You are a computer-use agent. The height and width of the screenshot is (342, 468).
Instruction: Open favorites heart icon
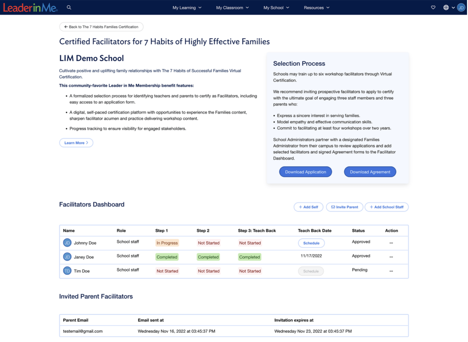[433, 8]
